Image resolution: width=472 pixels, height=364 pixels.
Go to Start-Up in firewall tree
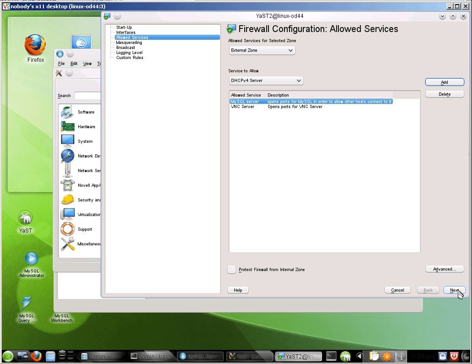coord(124,27)
